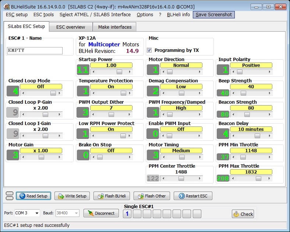Click the Write Setup icon
The image size is (290, 232).
(x=61, y=196)
